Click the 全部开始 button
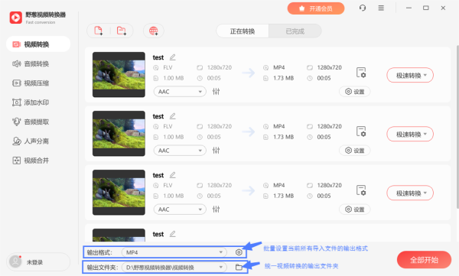Viewport: 459px width, 276px height. pyautogui.click(x=424, y=260)
